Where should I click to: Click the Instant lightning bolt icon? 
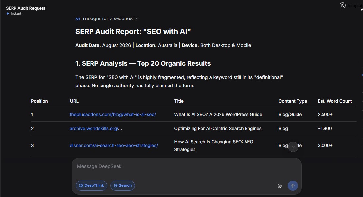[x=8, y=13]
